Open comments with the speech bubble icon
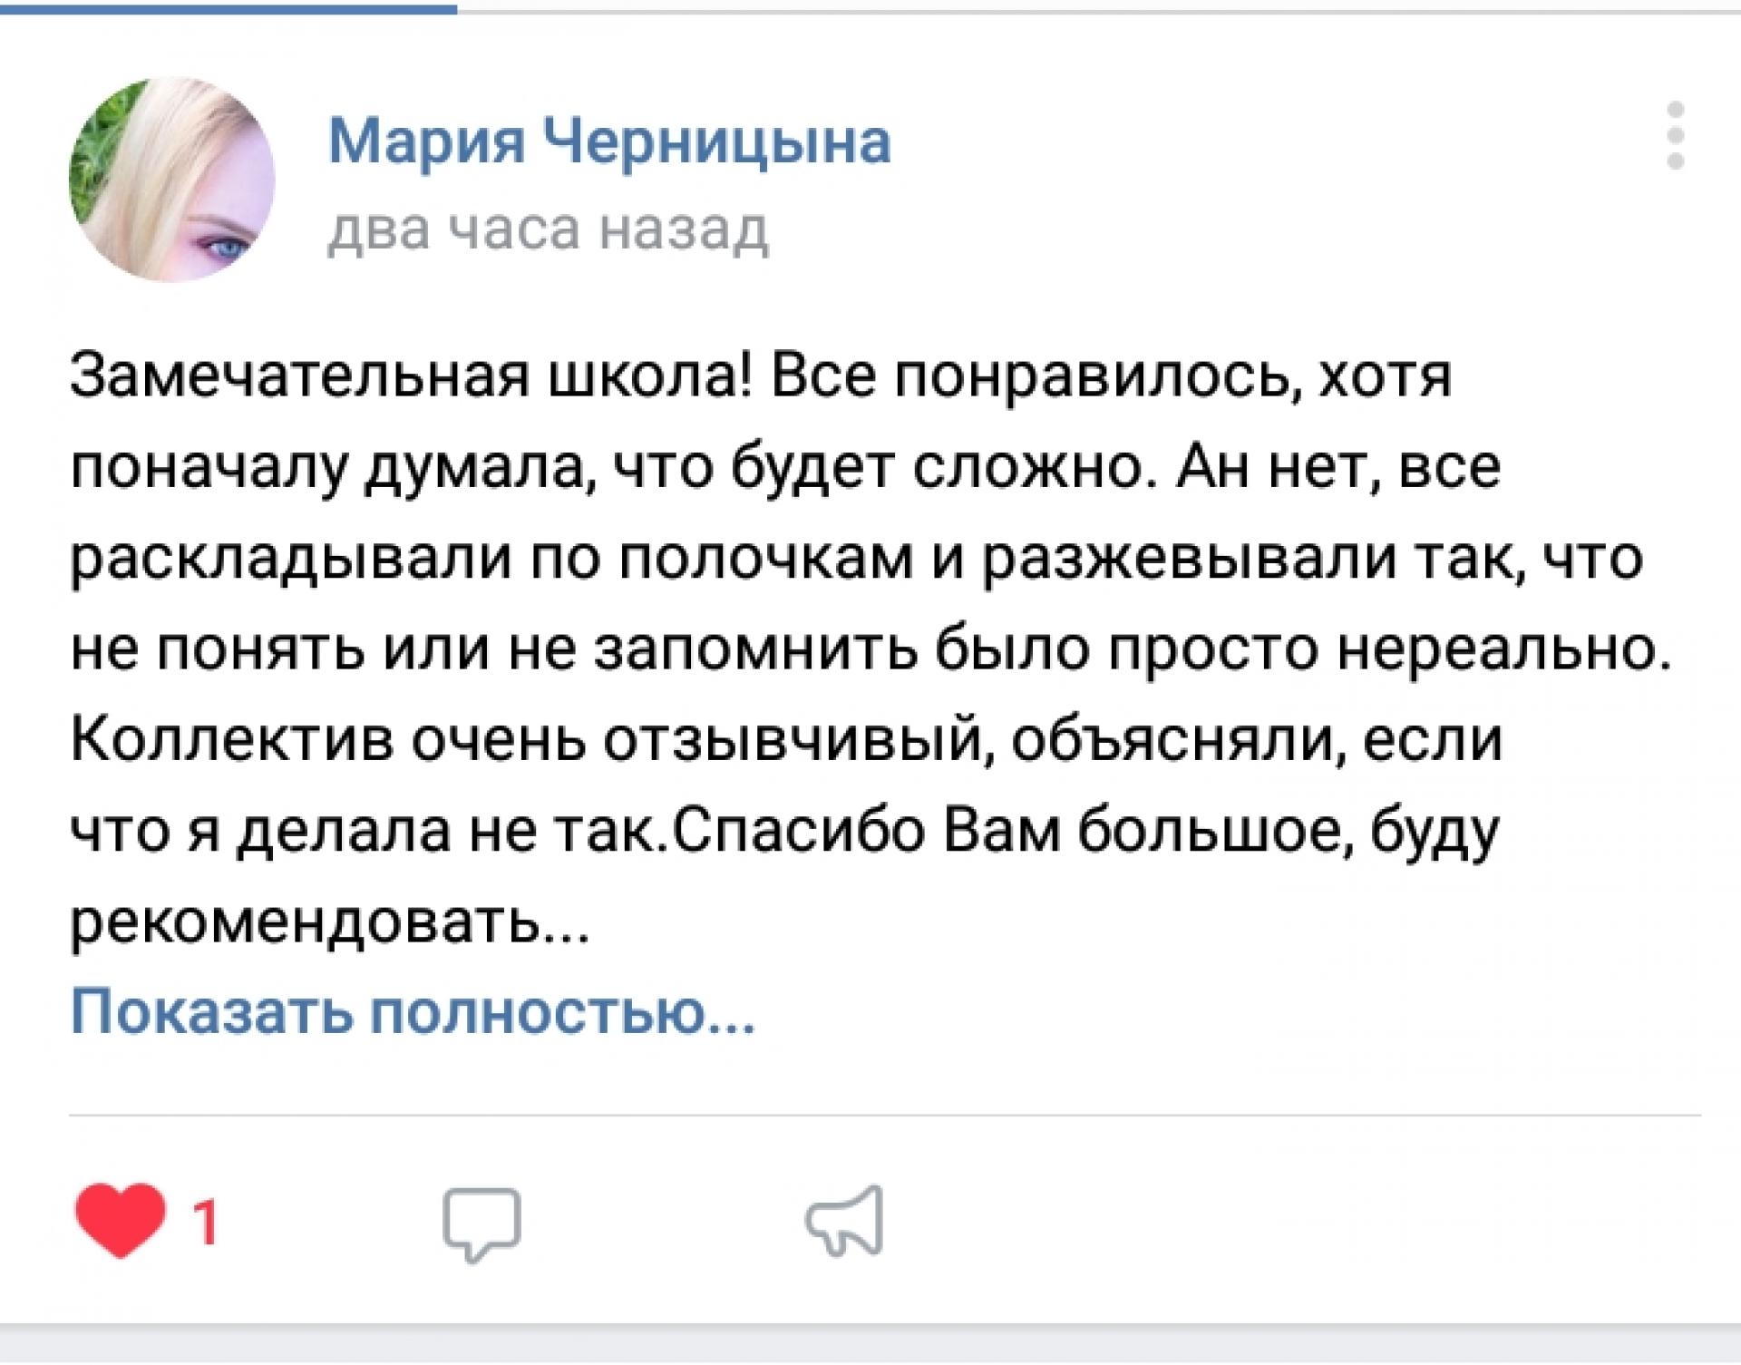The width and height of the screenshot is (1741, 1365). pyautogui.click(x=481, y=1224)
